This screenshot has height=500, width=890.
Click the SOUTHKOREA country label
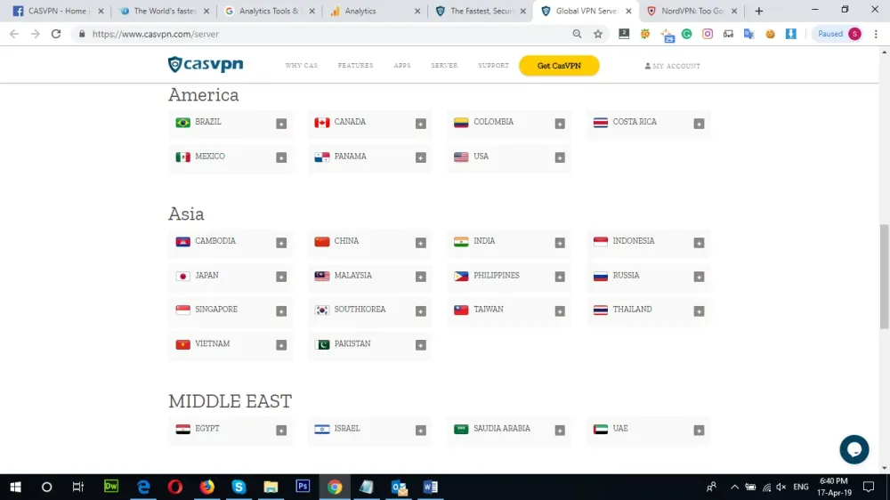(360, 310)
